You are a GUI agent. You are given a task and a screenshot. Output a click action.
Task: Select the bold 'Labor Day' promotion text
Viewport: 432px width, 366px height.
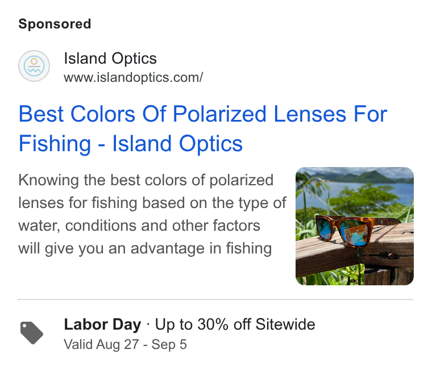point(102,324)
